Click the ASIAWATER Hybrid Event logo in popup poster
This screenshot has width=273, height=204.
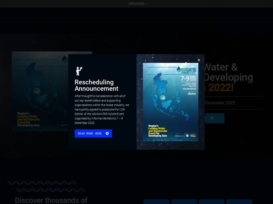coord(186,70)
